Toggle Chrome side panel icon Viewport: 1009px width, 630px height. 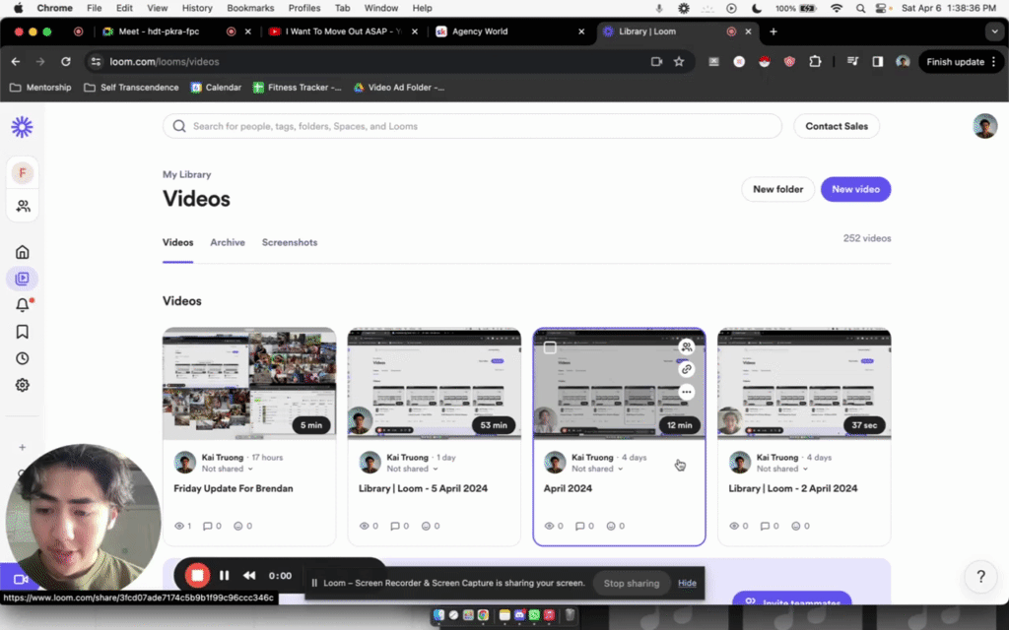pyautogui.click(x=878, y=62)
